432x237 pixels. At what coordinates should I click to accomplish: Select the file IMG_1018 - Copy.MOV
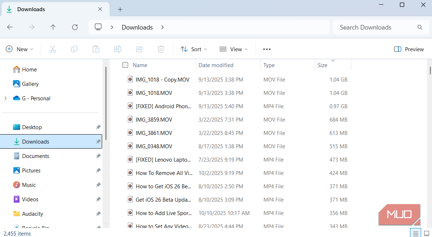click(x=162, y=80)
